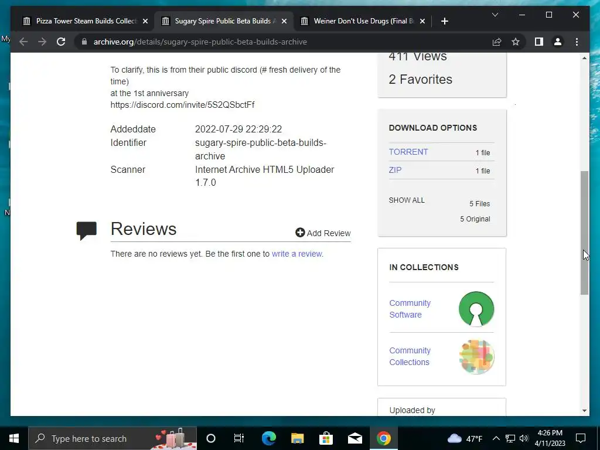The image size is (600, 450).
Task: Open the Mail app from taskbar
Action: tap(354, 438)
